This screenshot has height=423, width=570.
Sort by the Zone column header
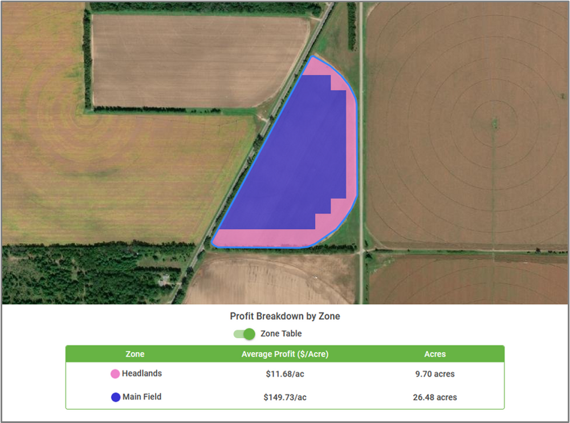(135, 354)
